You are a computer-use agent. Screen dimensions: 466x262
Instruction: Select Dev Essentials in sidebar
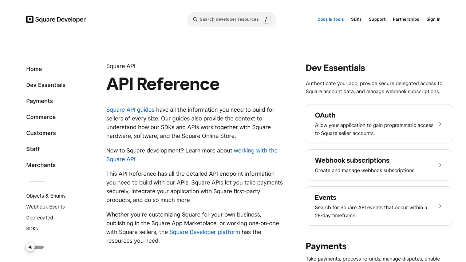(46, 85)
